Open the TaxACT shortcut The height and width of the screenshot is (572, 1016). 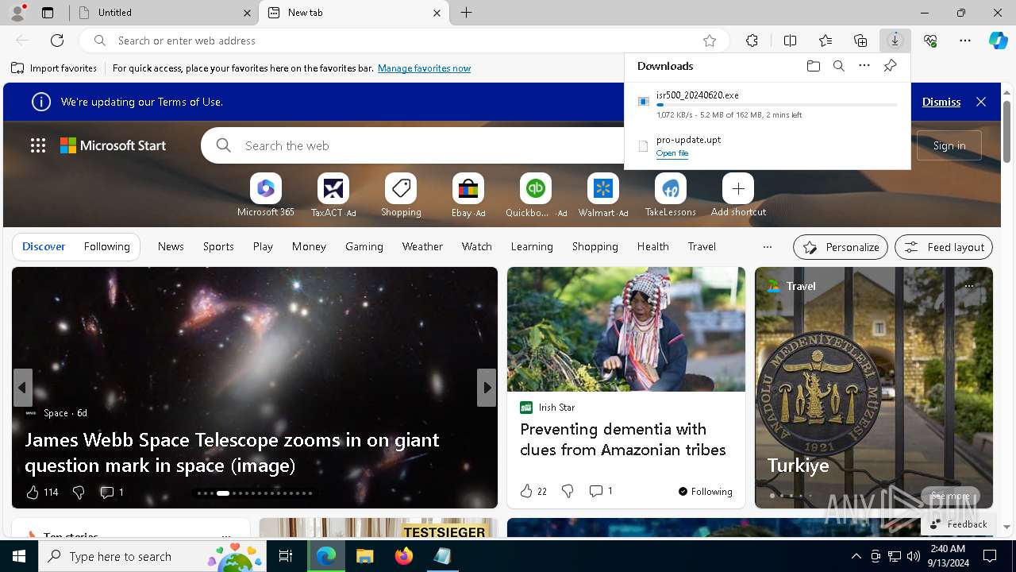click(x=333, y=195)
